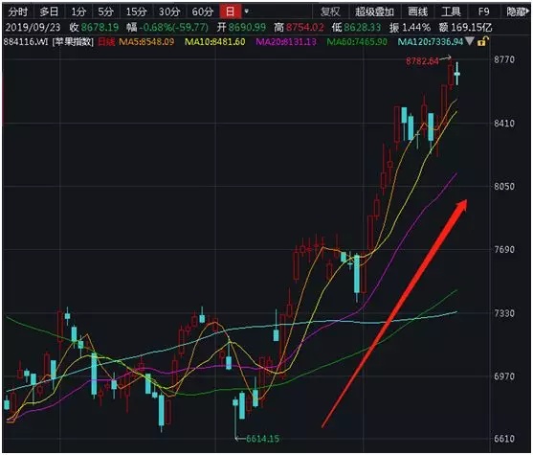533x455 pixels.
Task: Click the 7330 price axis label
Action: click(504, 313)
